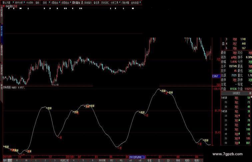Click the 分时成交 panel header
Image resolution: width=252 pixels, height=162 pixels.
coord(236,93)
